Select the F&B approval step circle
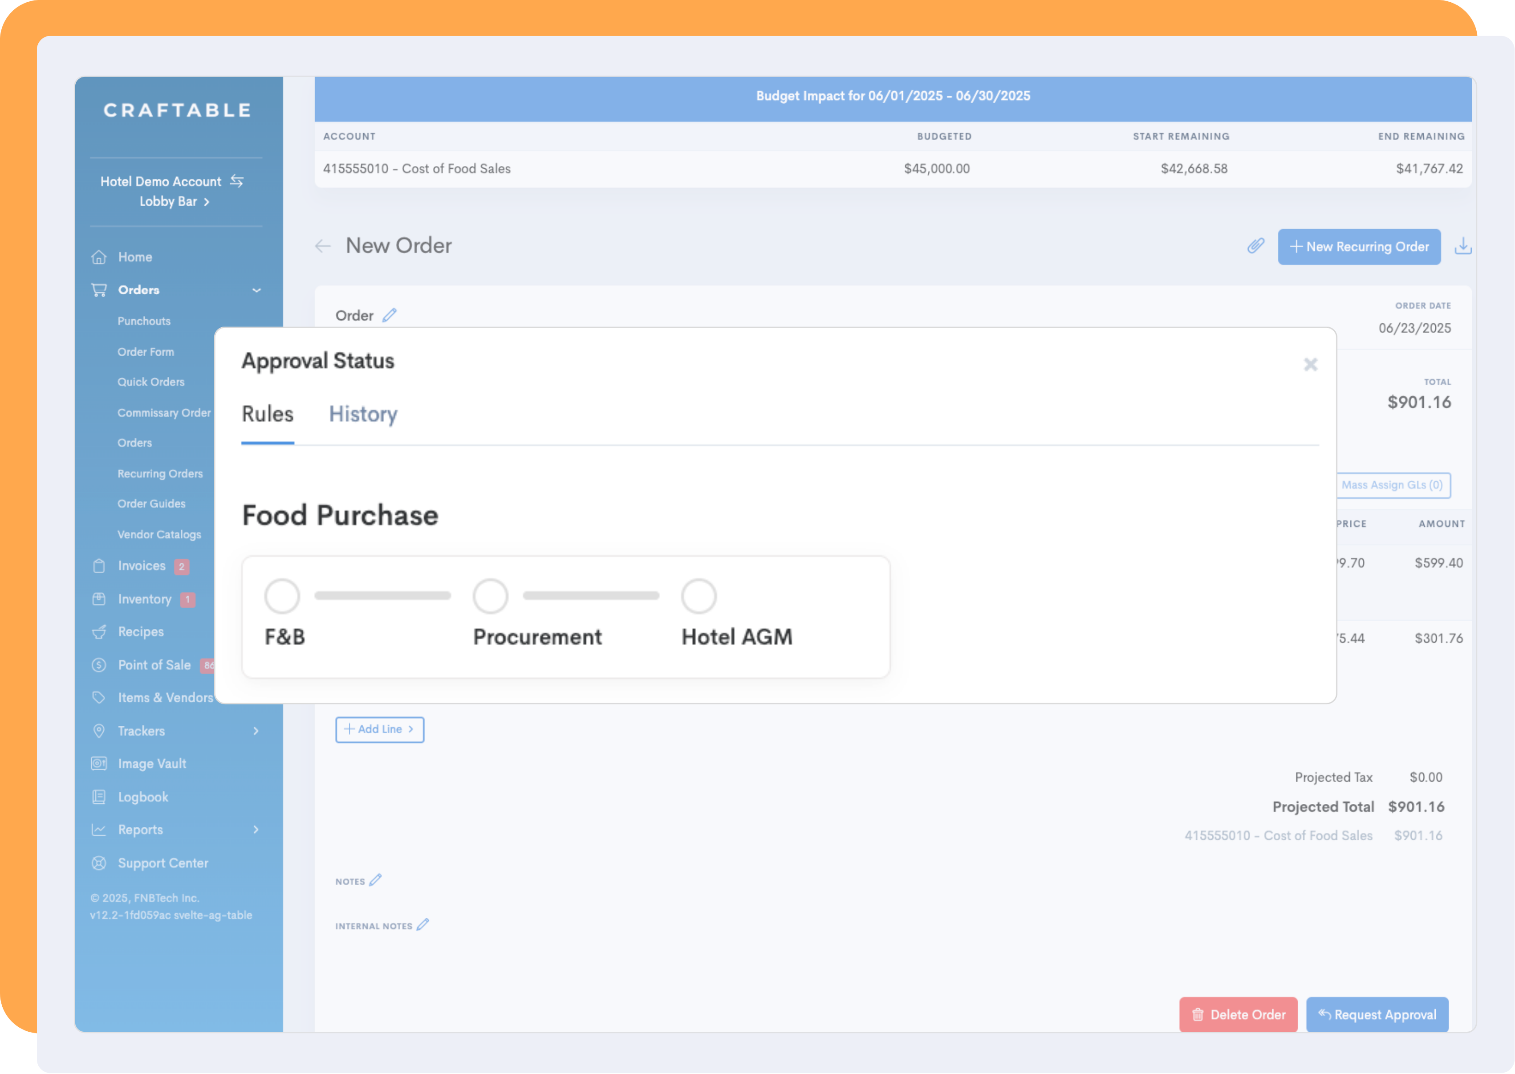 282,596
